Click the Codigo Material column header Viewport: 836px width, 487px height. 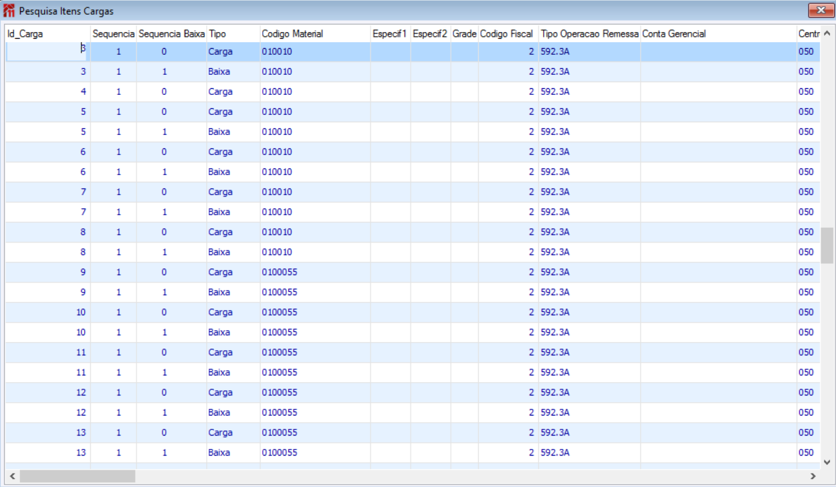click(316, 34)
